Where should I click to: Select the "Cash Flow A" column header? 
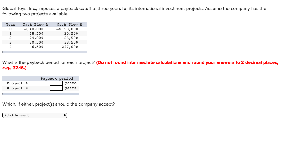pyautogui.click(x=35, y=25)
